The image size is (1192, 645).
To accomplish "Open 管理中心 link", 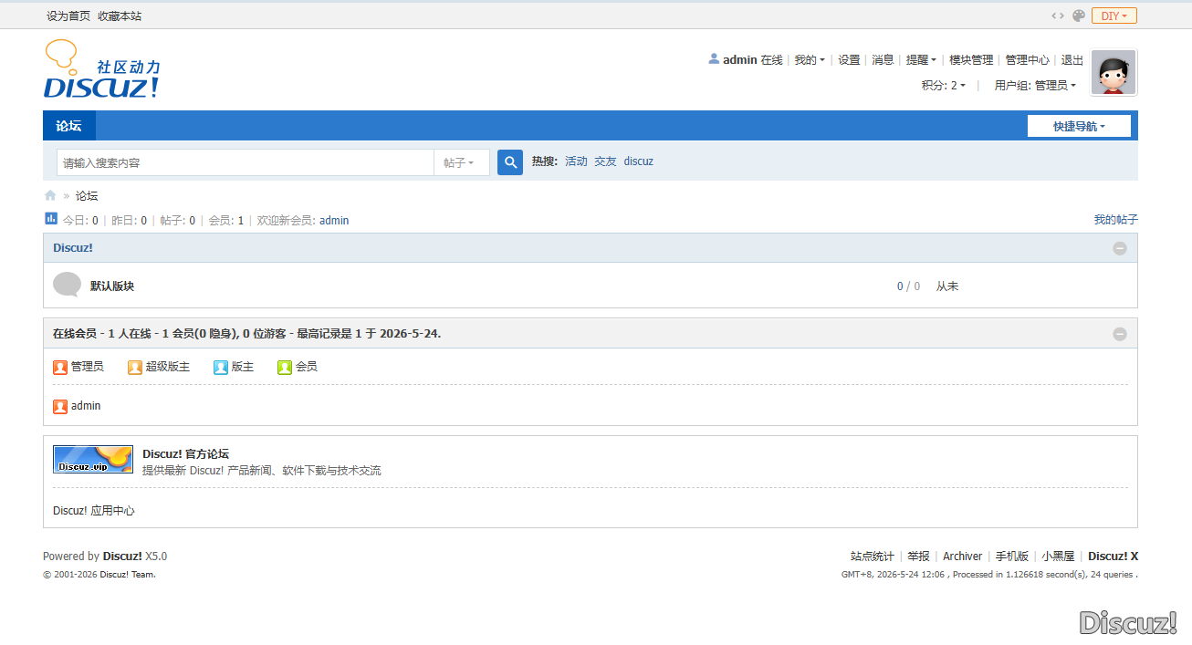I will [x=1028, y=60].
